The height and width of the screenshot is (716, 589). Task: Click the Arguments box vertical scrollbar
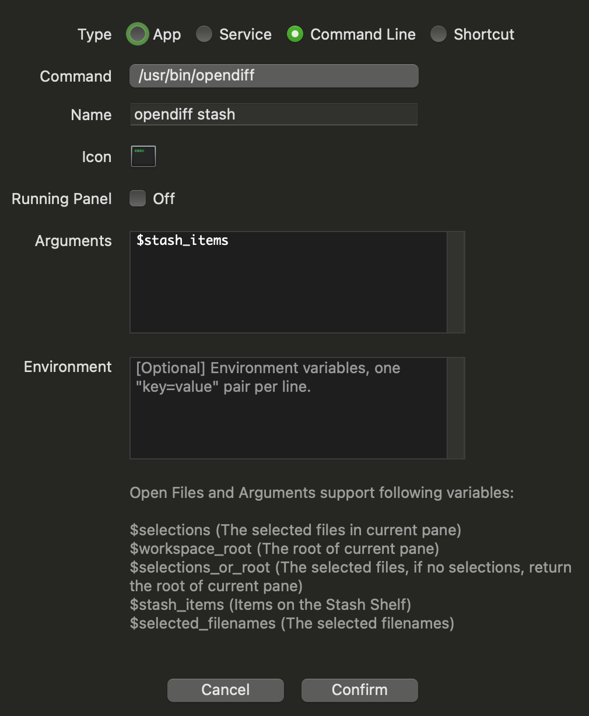click(x=455, y=282)
